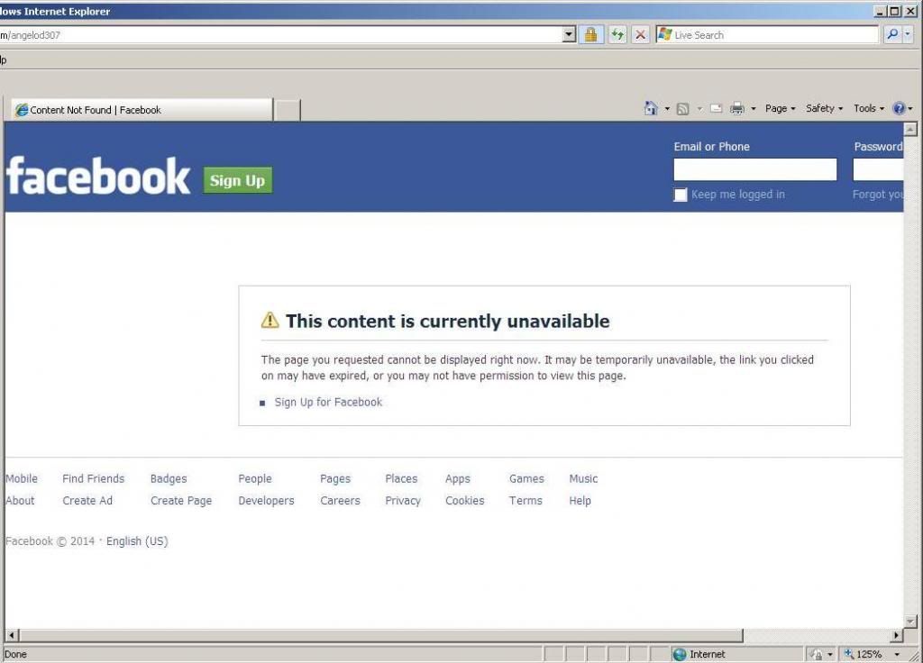Tick the Keep me logged in checkbox
Image resolution: width=923 pixels, height=663 pixels.
[x=680, y=195]
